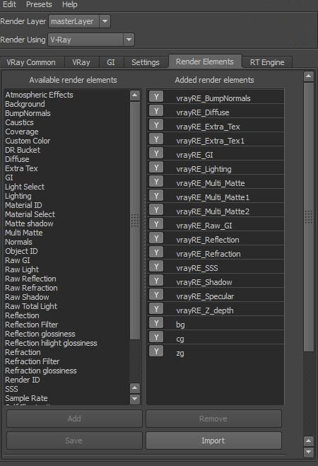This screenshot has width=318, height=466.
Task: Select Atmospheric Effects in available elements
Action: pyautogui.click(x=39, y=95)
